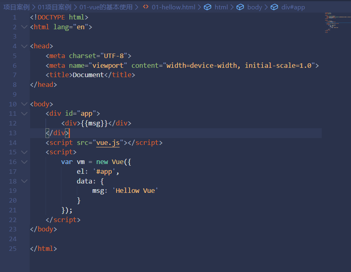Collapse the body section fold on line 10
The width and height of the screenshot is (351, 272).
pos(24,104)
